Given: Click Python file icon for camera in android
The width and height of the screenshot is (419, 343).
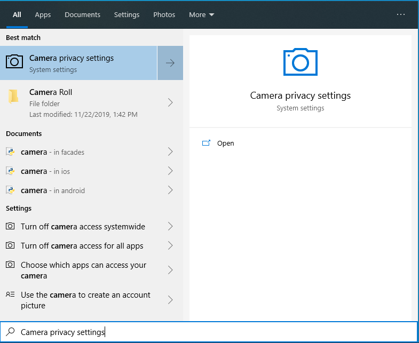Looking at the screenshot, I should point(10,190).
